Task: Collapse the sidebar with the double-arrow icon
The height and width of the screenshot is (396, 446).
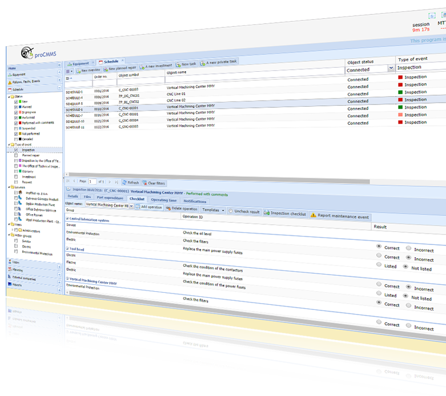Action: [x=59, y=65]
